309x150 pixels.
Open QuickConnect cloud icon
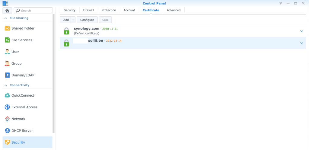[x=7, y=95]
